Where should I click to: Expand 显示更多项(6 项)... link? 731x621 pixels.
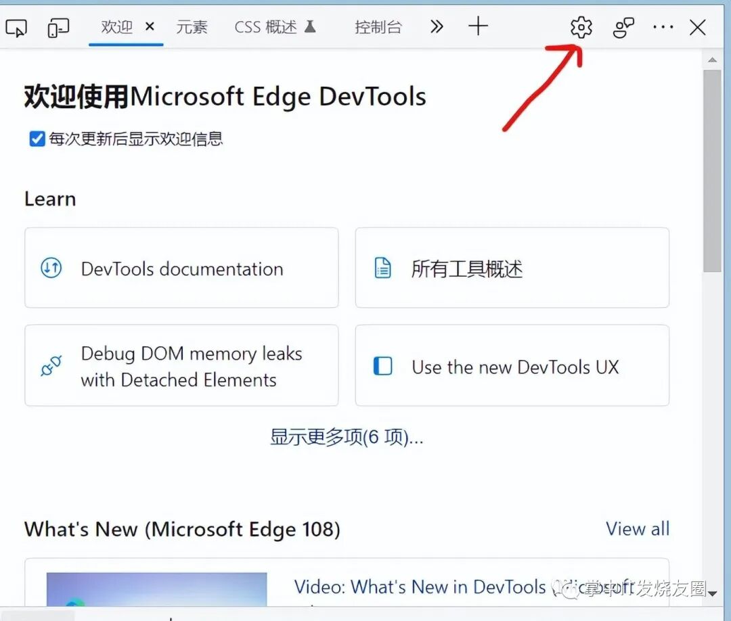pos(347,437)
